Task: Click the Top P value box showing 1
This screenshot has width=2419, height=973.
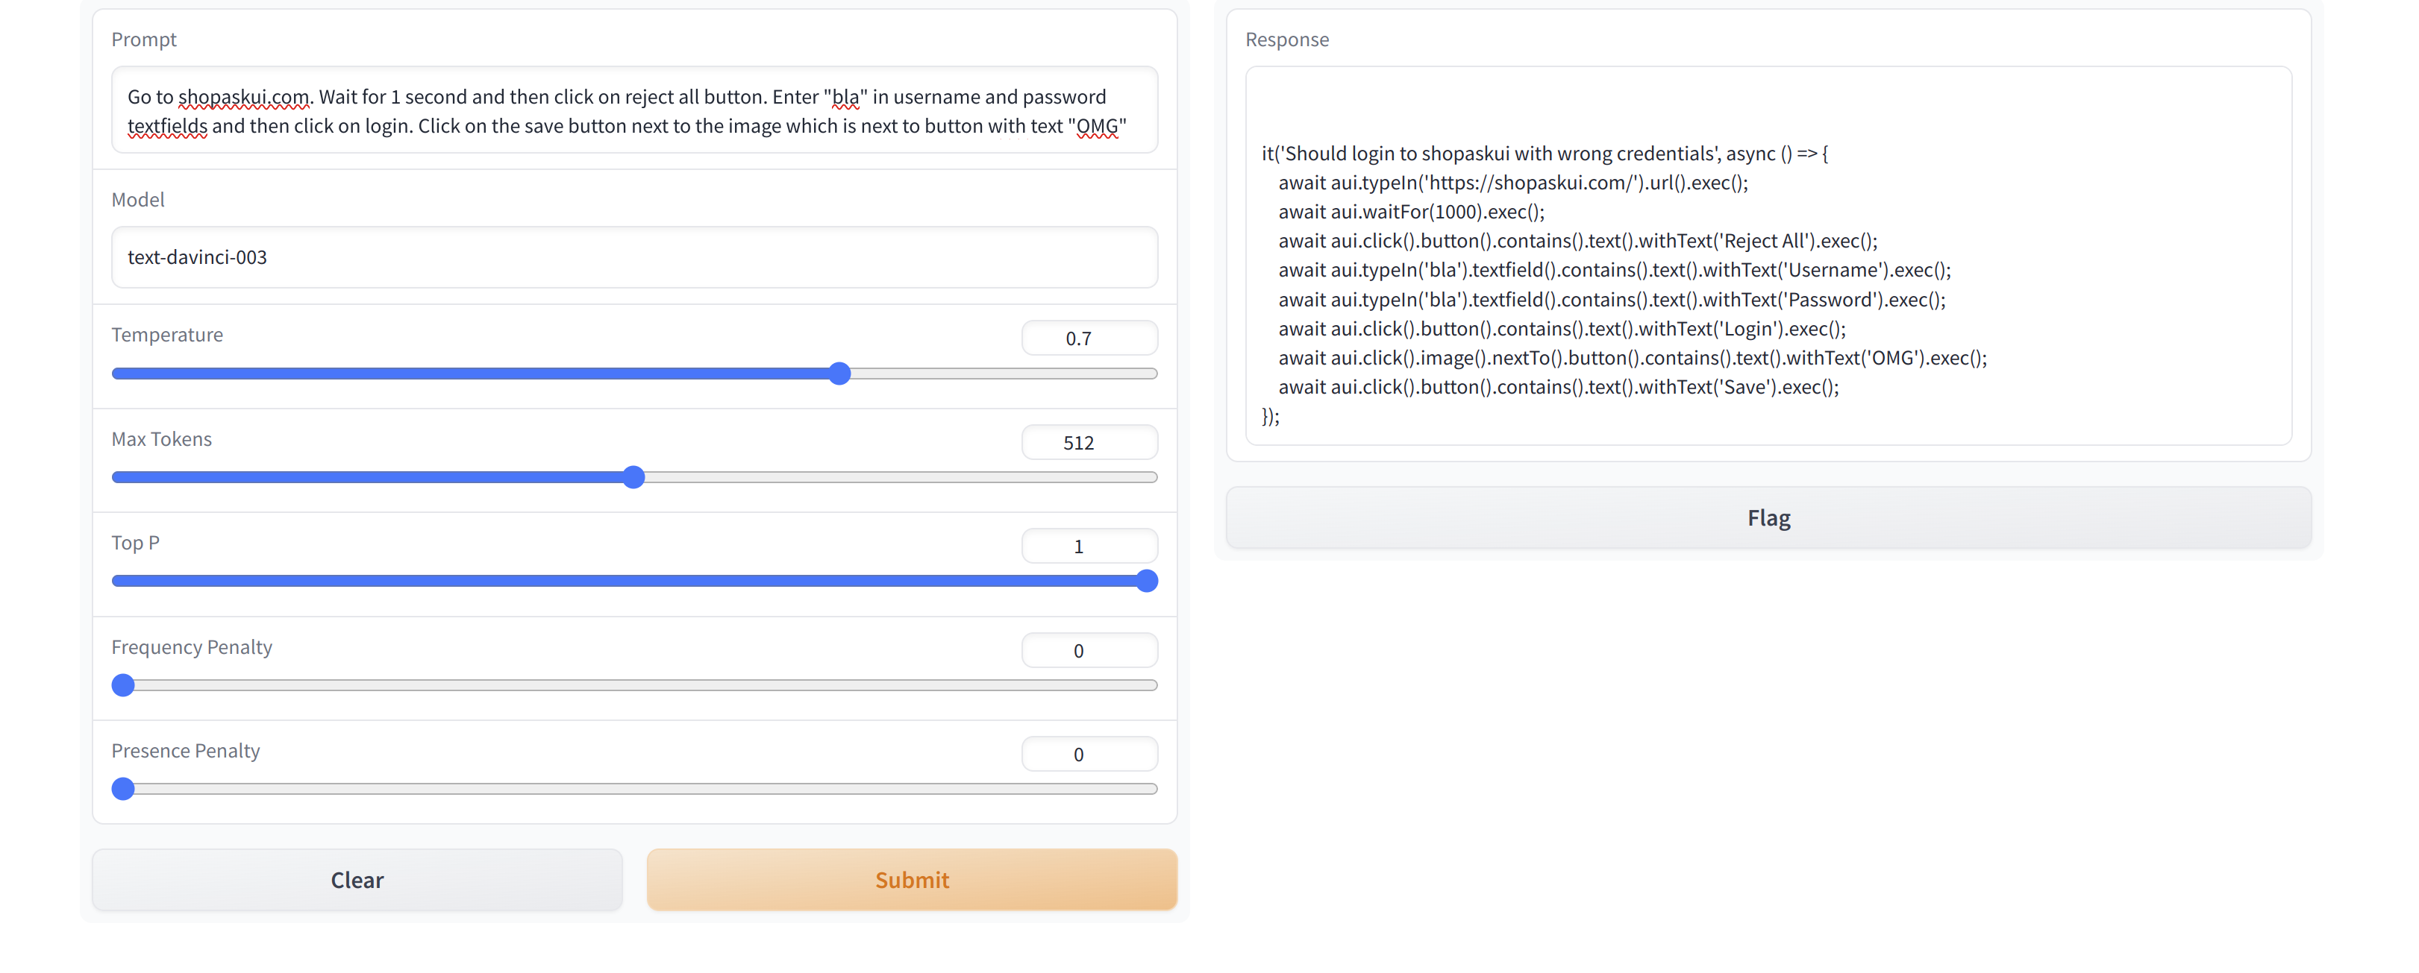Action: click(x=1089, y=545)
